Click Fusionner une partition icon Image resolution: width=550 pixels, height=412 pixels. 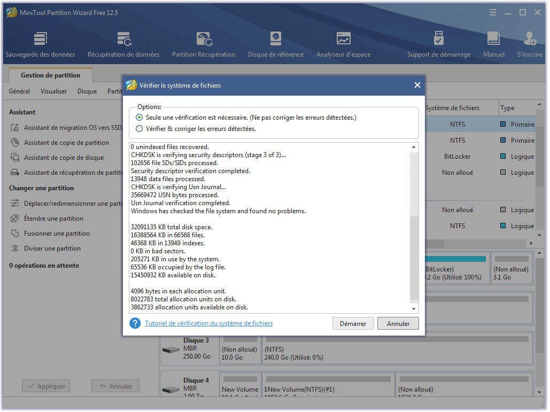point(15,234)
